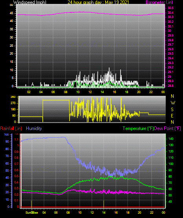Click the 360 value on wind direction axis
The height and width of the screenshot is (218, 183).
[13, 97]
